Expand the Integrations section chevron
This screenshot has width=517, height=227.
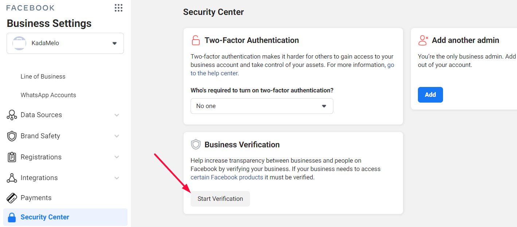(117, 178)
